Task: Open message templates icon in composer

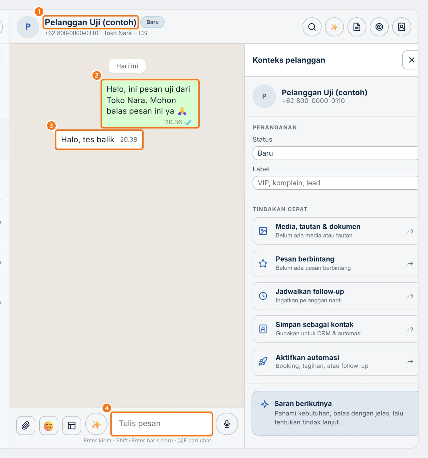Action: click(x=72, y=425)
